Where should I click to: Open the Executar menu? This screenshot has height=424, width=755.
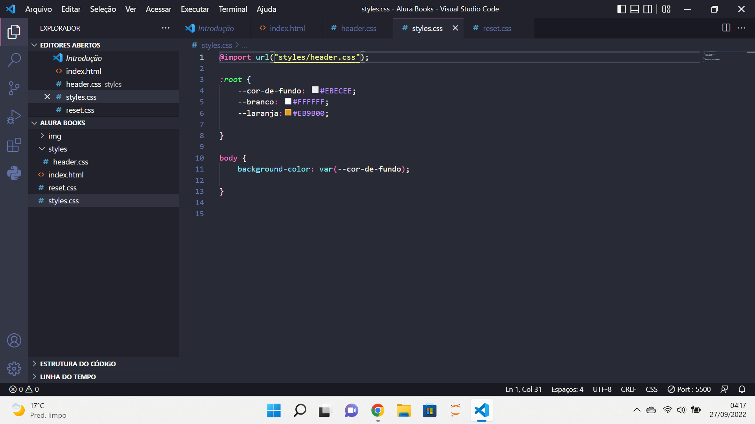(195, 9)
